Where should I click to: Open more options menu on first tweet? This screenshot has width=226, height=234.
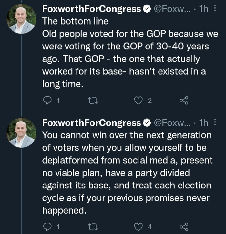(215, 9)
